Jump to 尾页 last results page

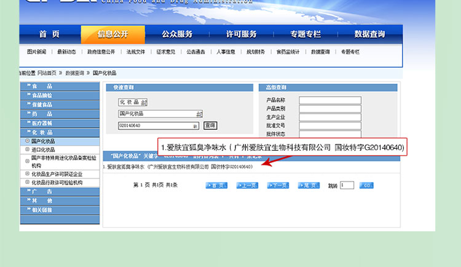pos(309,185)
